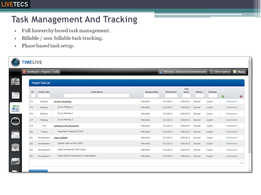Viewport: 261px width, 195px height.
Task: Click the Task Code filter field
Action: (x=44, y=95)
